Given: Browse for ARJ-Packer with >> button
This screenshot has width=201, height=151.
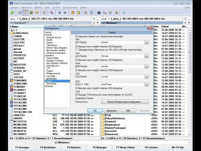Looking at the screenshot, I should coord(146,42).
